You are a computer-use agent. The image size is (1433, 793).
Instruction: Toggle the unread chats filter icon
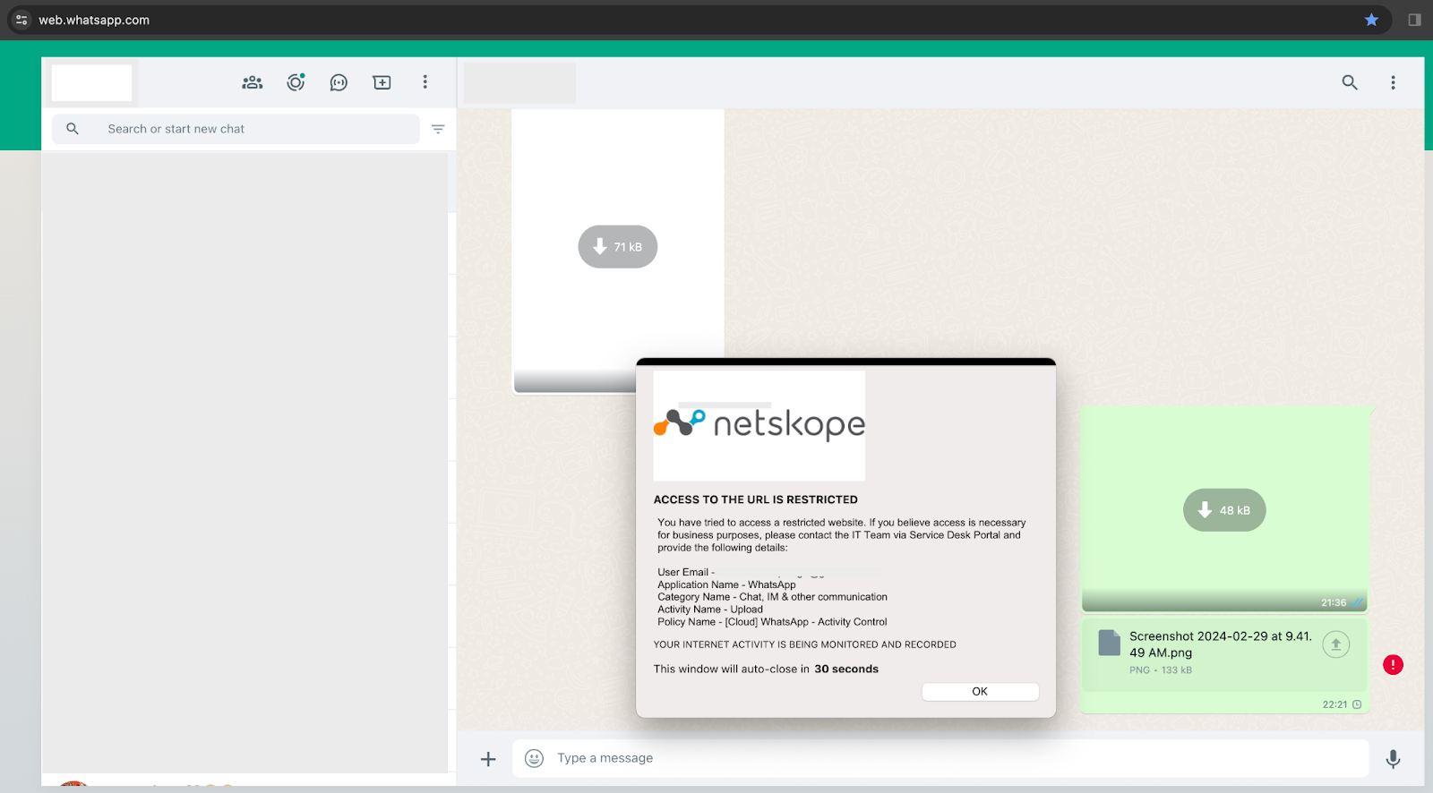click(438, 129)
